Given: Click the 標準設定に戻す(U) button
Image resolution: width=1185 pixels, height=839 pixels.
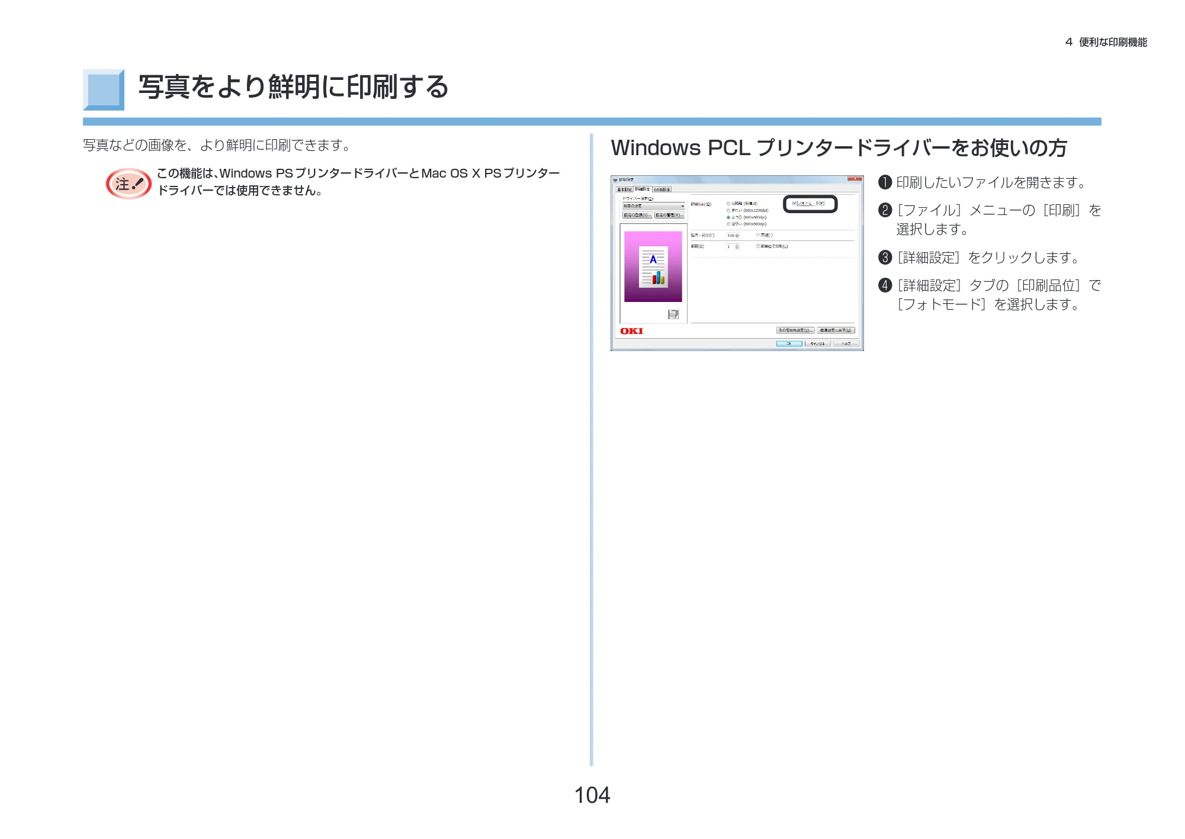Looking at the screenshot, I should tap(836, 330).
